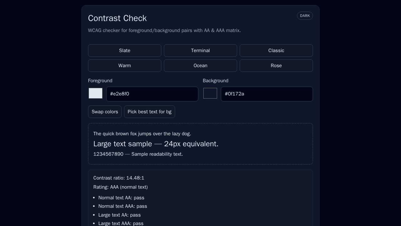Click Pick best text for bg

(x=149, y=112)
